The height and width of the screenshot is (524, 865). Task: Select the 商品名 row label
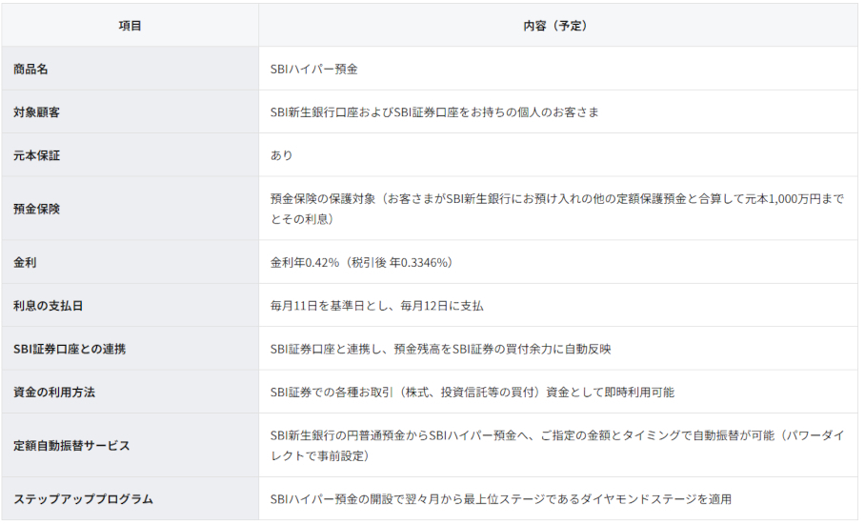point(33,69)
